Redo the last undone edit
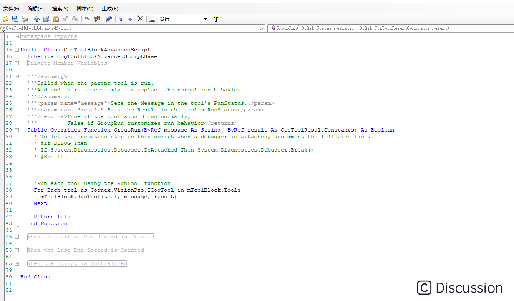 coord(75,19)
